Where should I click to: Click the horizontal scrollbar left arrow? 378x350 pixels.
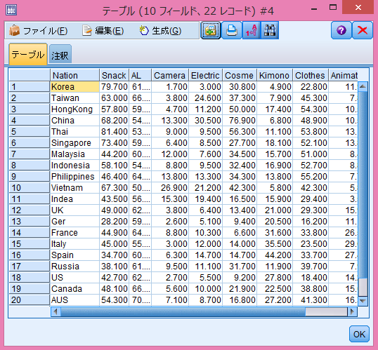point(56,312)
